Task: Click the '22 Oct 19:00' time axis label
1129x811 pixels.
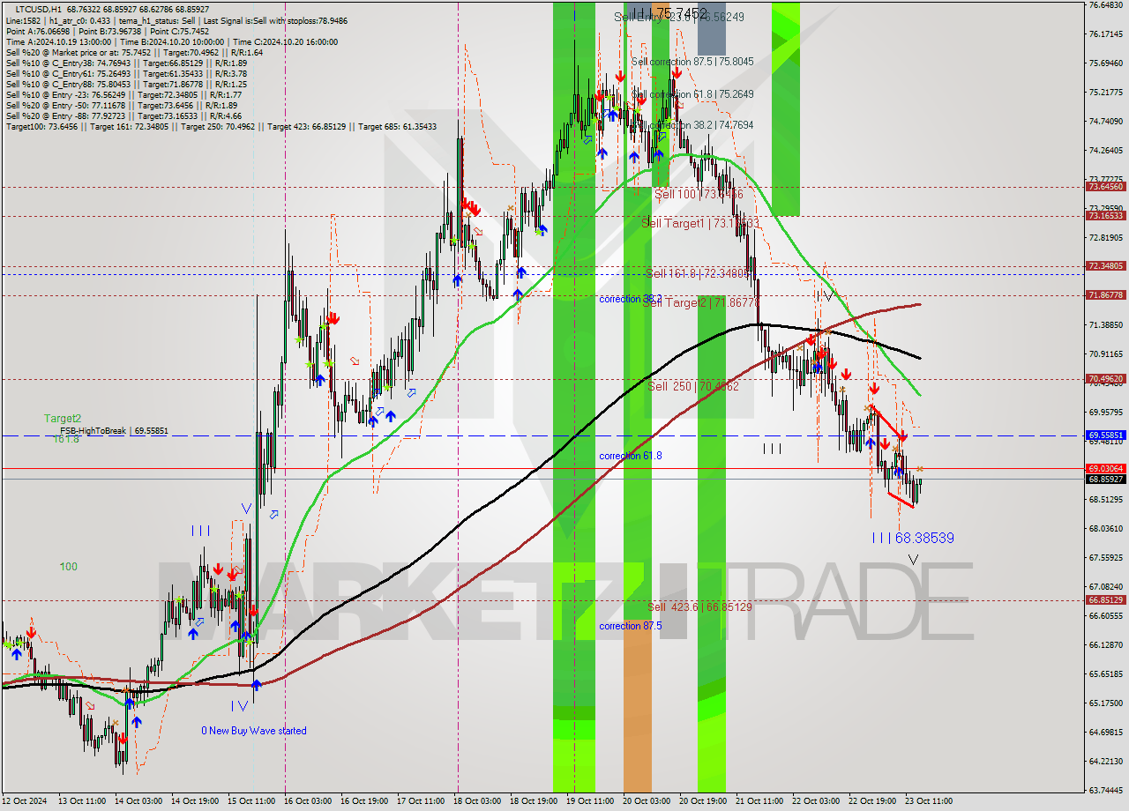Action: tap(872, 801)
